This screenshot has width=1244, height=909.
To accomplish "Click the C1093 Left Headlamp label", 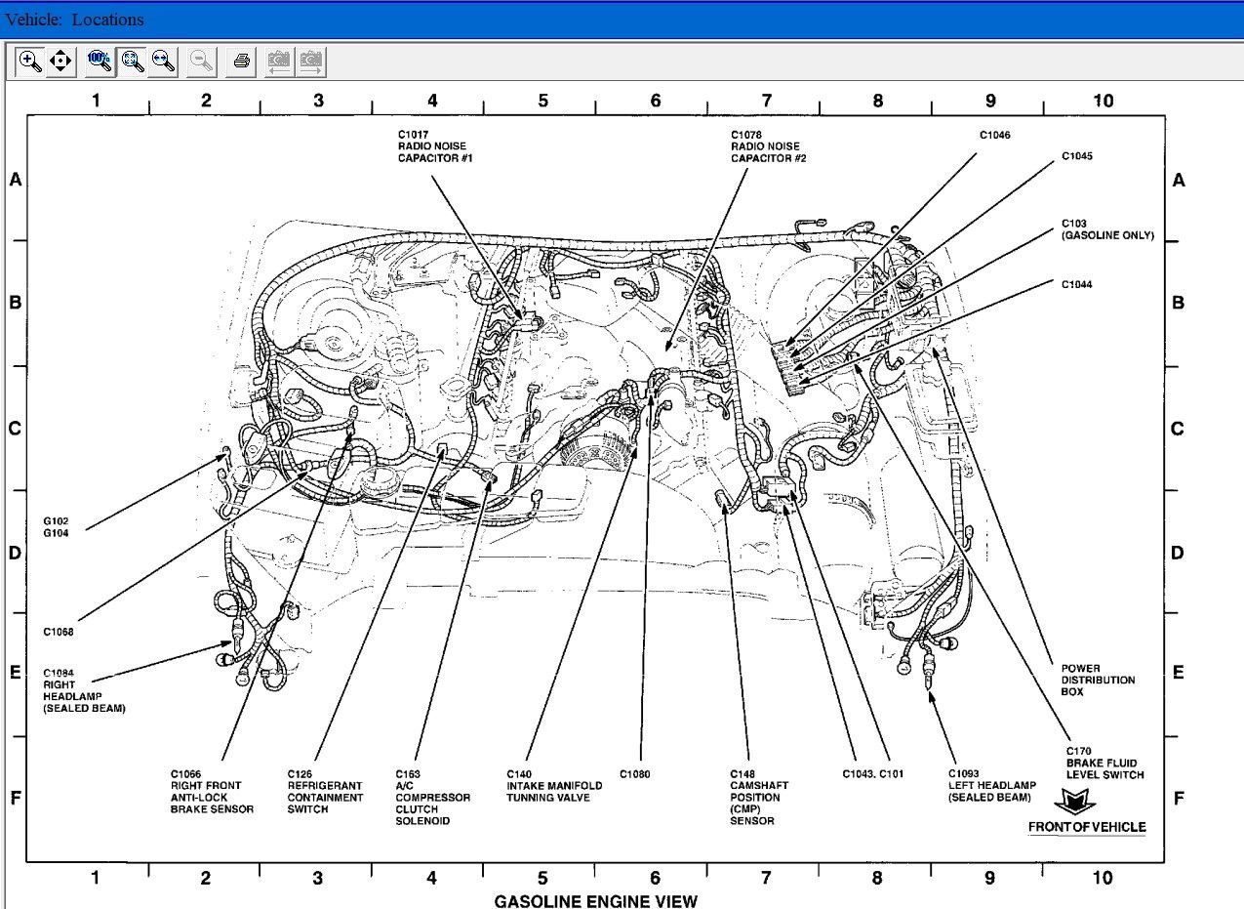I will pyautogui.click(x=988, y=785).
